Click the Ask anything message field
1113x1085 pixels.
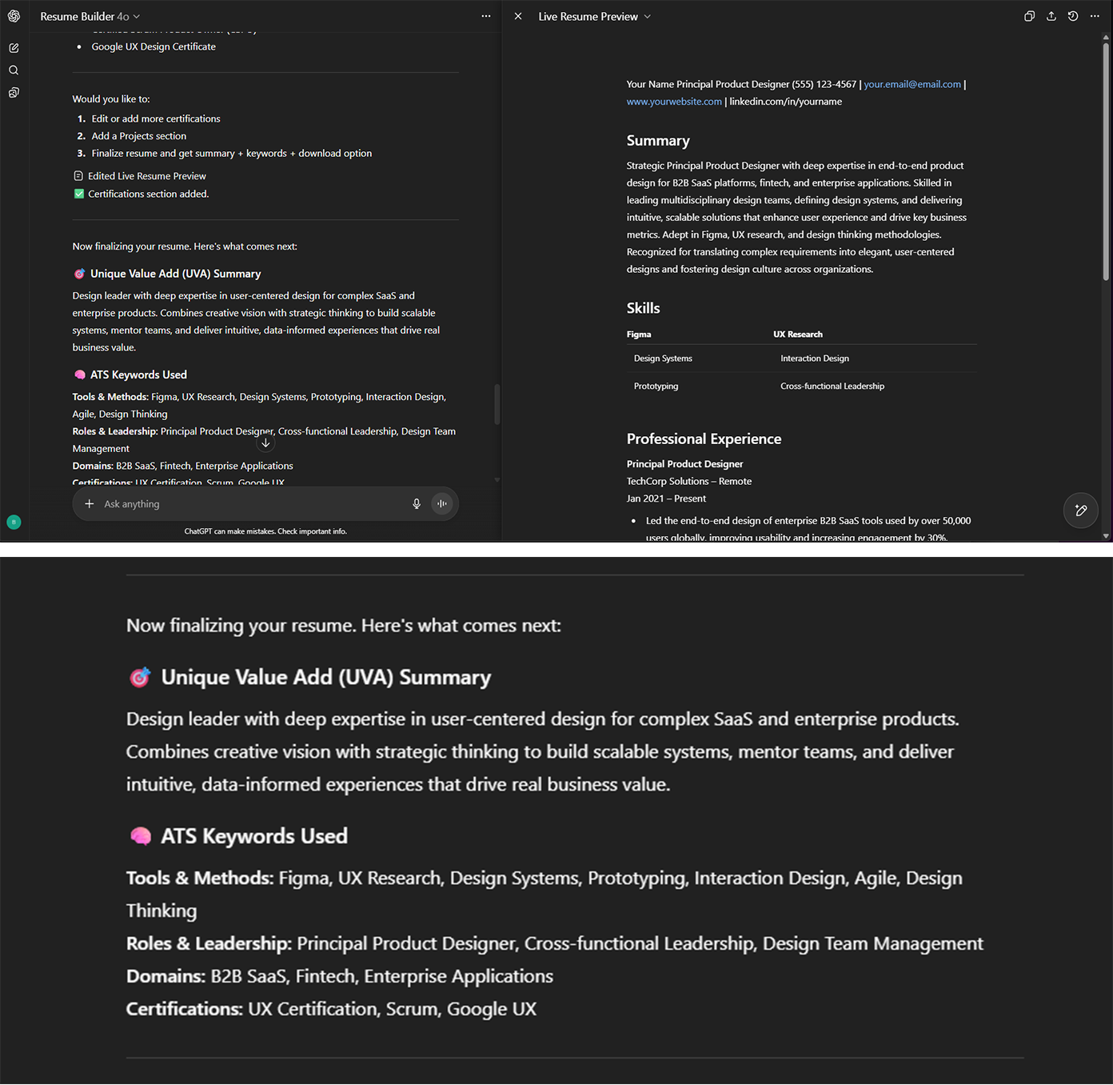tap(248, 504)
